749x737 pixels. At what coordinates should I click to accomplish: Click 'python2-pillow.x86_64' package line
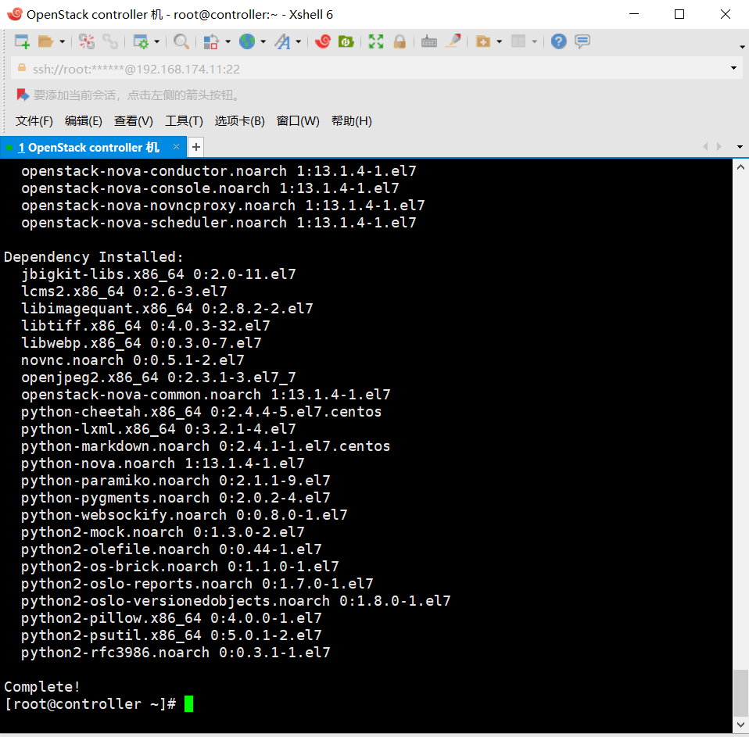171,618
